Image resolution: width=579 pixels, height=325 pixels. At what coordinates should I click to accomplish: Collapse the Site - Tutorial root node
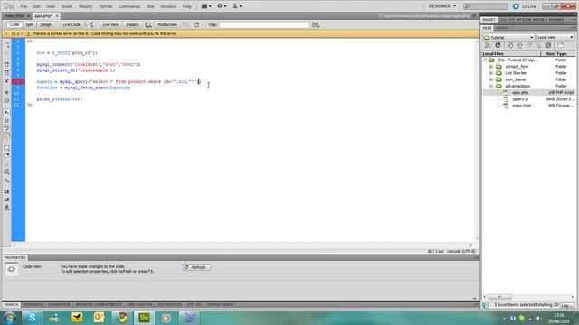485,60
